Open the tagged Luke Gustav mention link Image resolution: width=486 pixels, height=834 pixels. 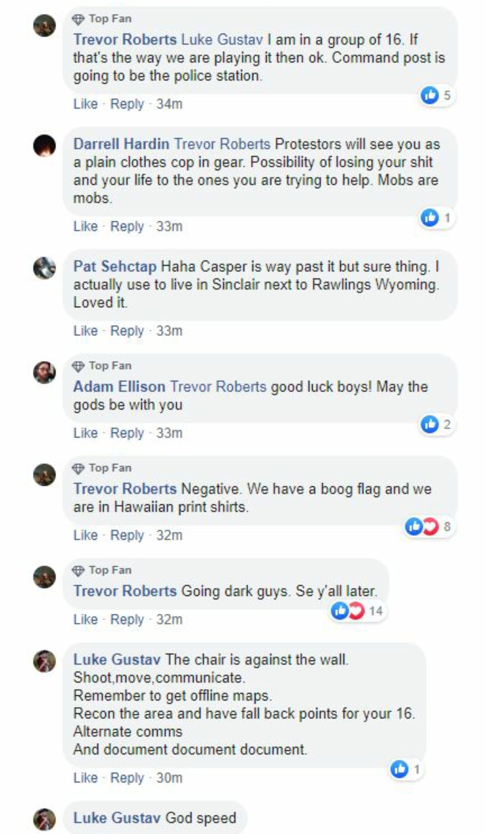point(222,40)
